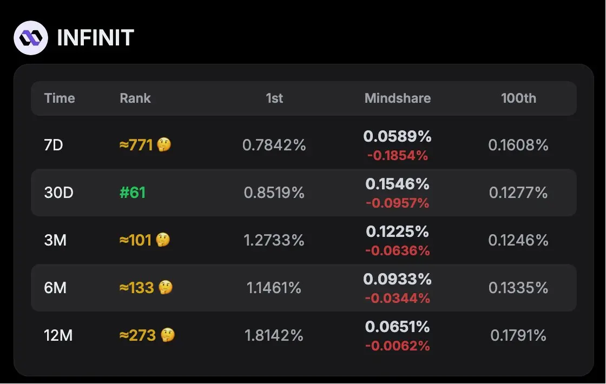Viewport: 606px width, 384px height.
Task: Open the #61 green rank value
Action: pyautogui.click(x=133, y=193)
